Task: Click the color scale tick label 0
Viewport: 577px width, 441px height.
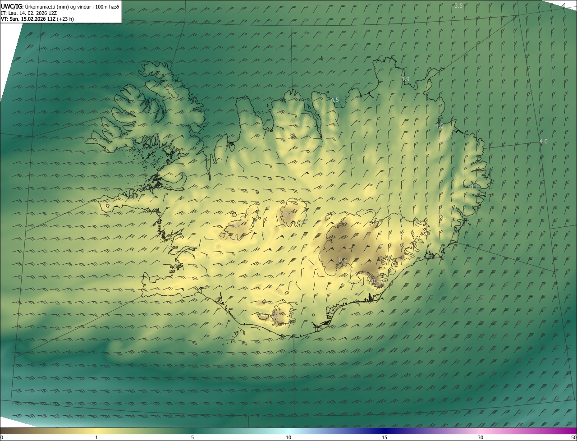Action: (2, 437)
